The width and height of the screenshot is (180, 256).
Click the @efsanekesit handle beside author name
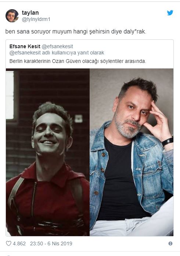point(57,46)
